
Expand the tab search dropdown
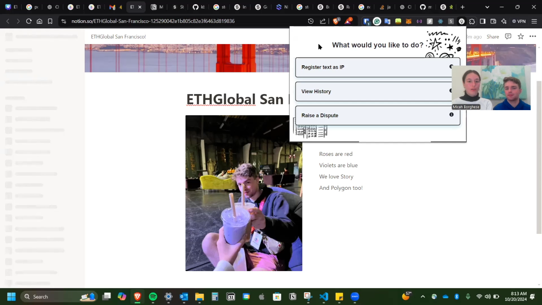(487, 7)
